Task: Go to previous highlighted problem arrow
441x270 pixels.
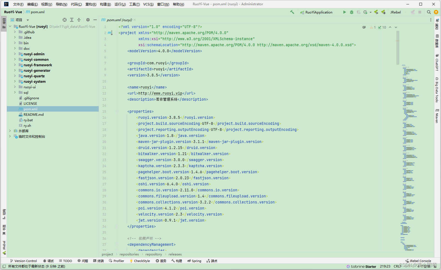Action: coord(390,27)
